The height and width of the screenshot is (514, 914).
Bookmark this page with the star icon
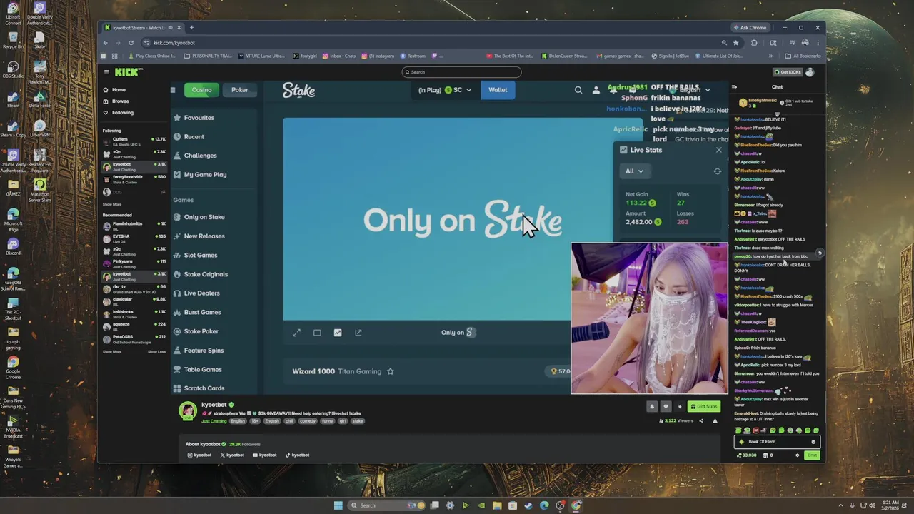(736, 43)
